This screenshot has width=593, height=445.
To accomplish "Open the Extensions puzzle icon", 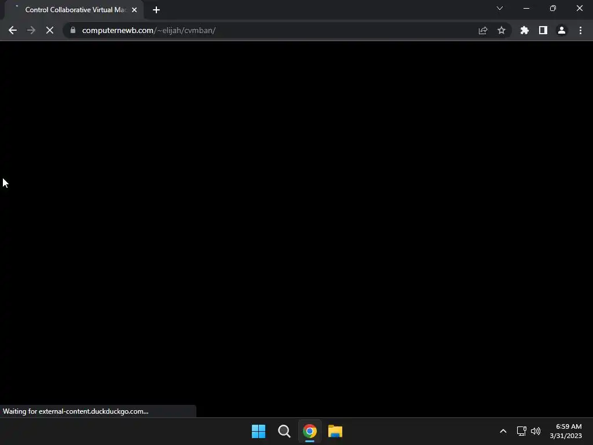I will pos(525,30).
